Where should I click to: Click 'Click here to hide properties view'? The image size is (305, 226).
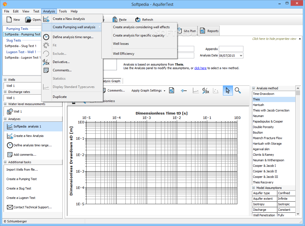pyautogui.click(x=274, y=39)
